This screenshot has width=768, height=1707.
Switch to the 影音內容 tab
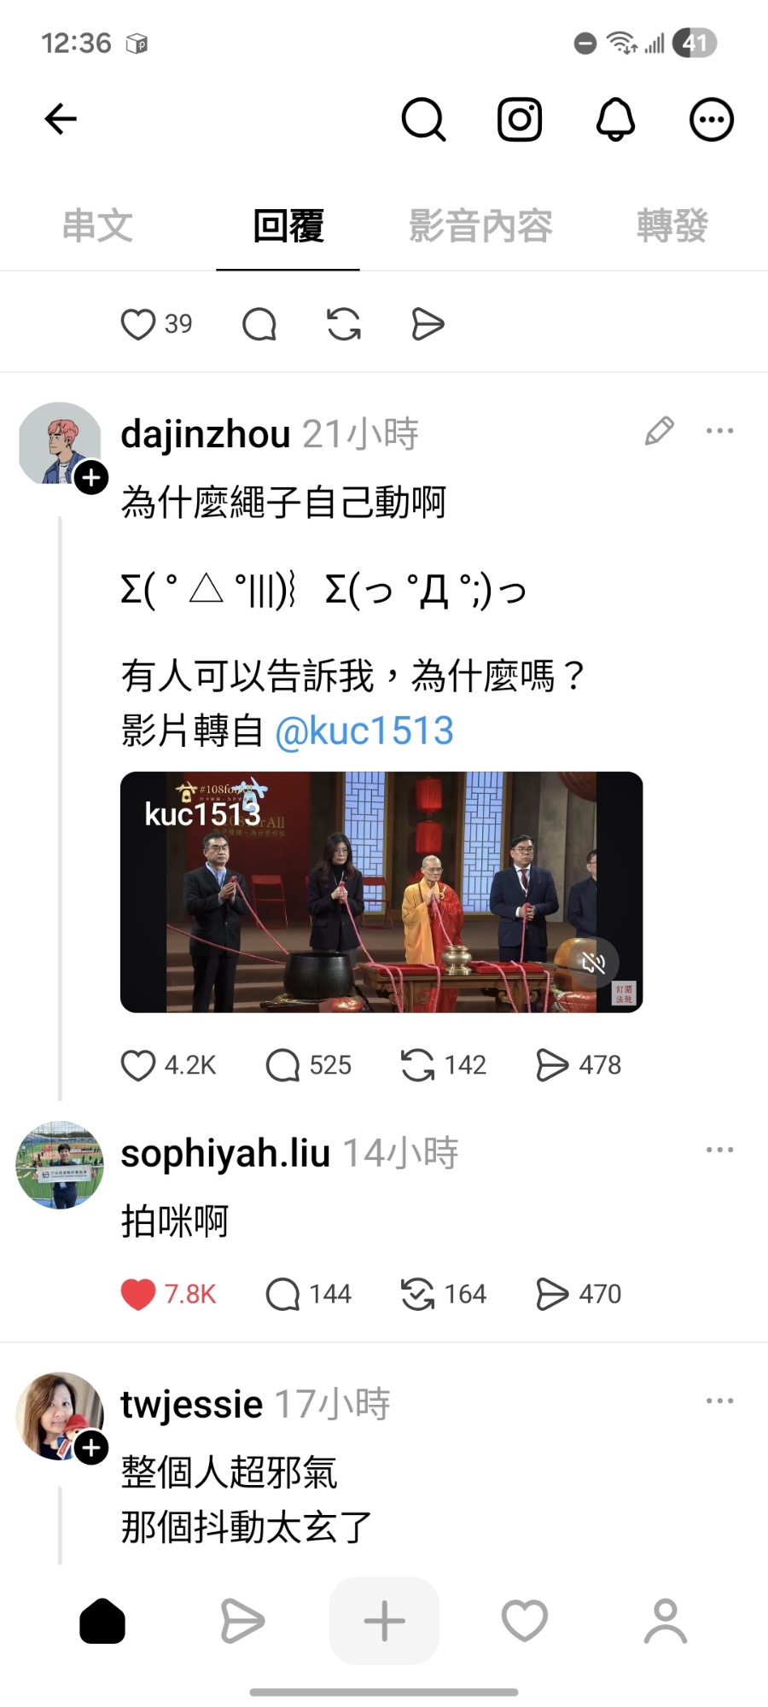(x=480, y=226)
